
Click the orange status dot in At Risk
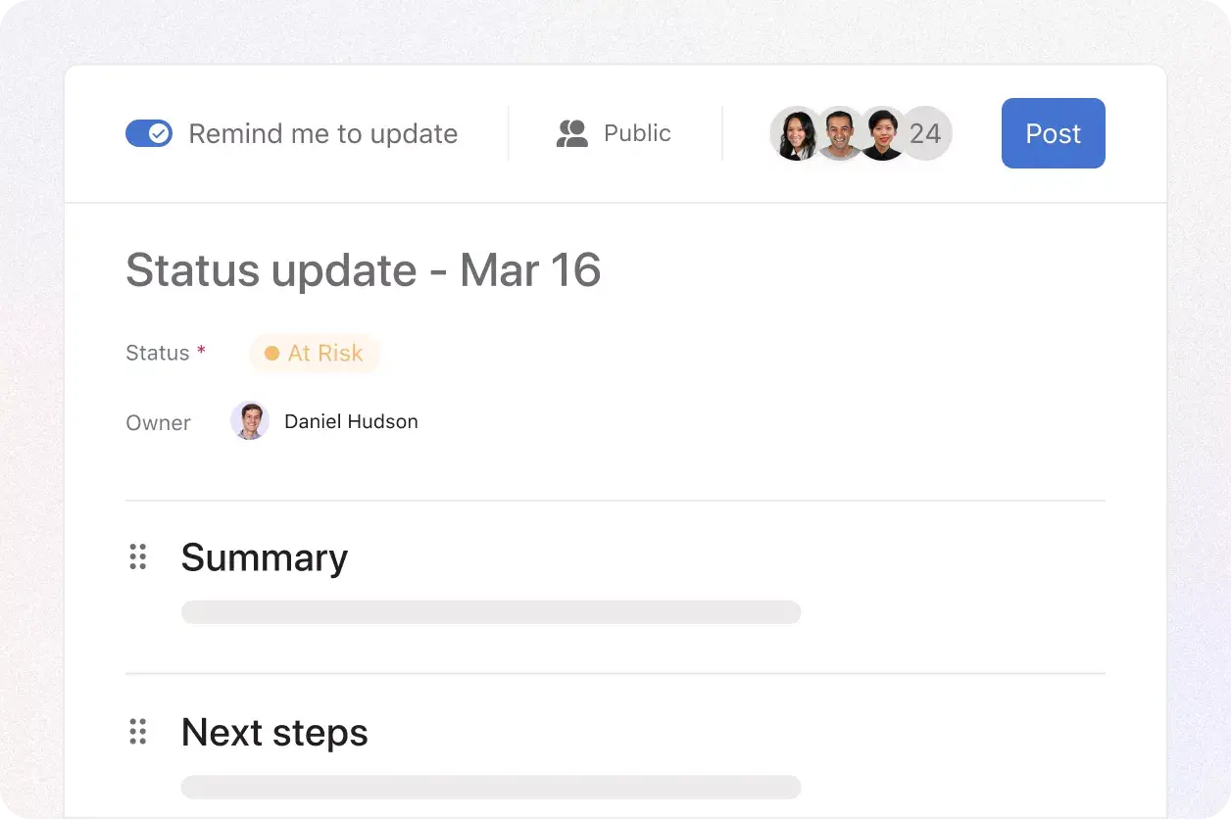tap(271, 353)
